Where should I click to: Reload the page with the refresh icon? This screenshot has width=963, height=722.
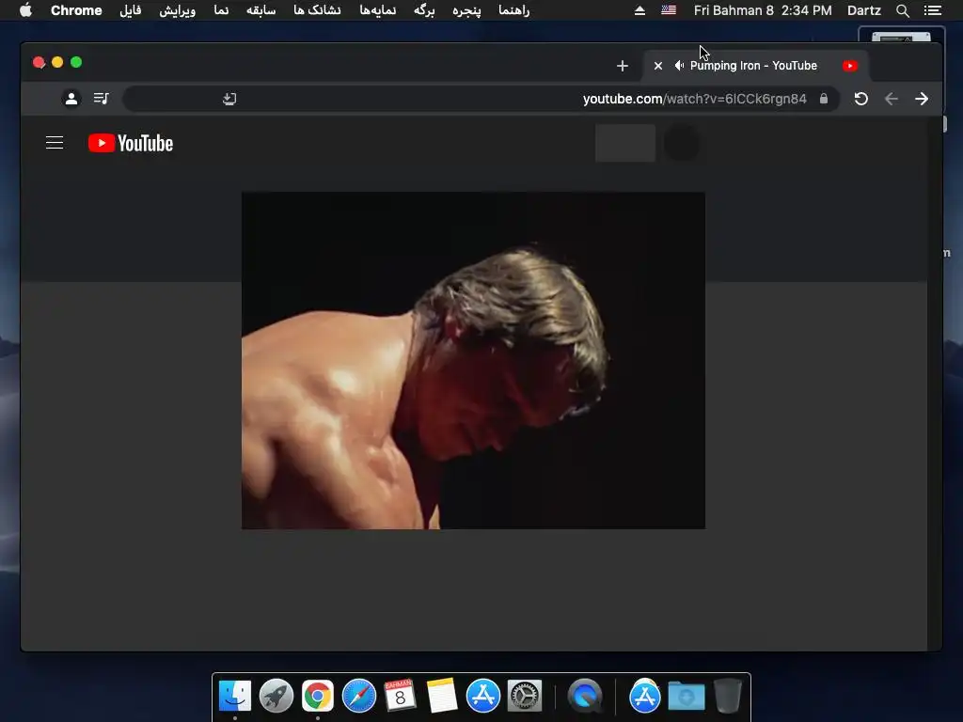(861, 98)
